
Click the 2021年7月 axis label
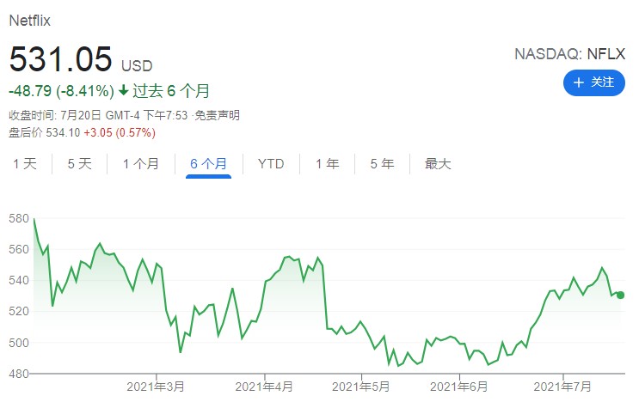(562, 387)
